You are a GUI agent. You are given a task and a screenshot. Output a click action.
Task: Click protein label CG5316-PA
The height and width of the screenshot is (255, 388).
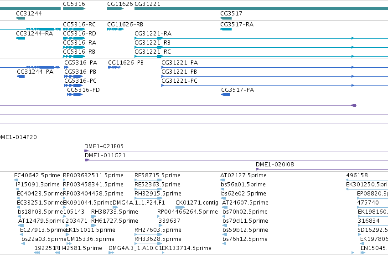pyautogui.click(x=81, y=63)
